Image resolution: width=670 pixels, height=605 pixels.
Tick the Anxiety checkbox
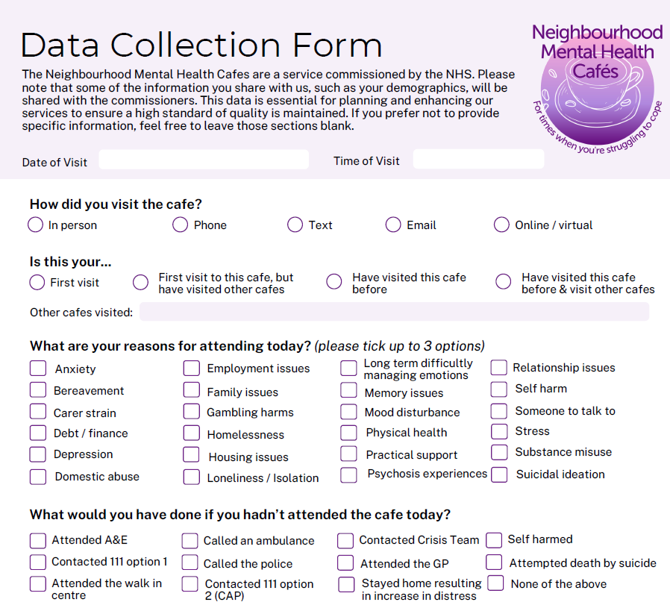pos(38,368)
